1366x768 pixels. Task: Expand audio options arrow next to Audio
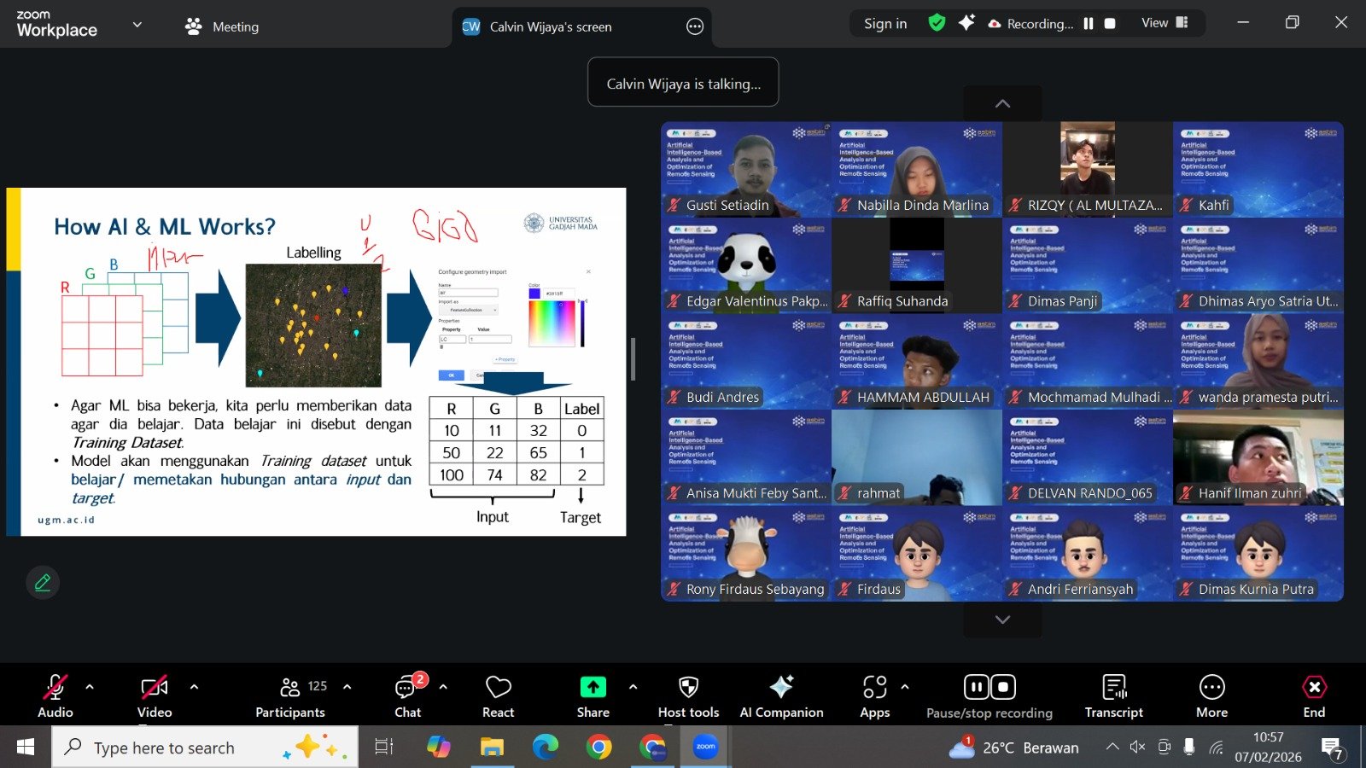click(90, 687)
